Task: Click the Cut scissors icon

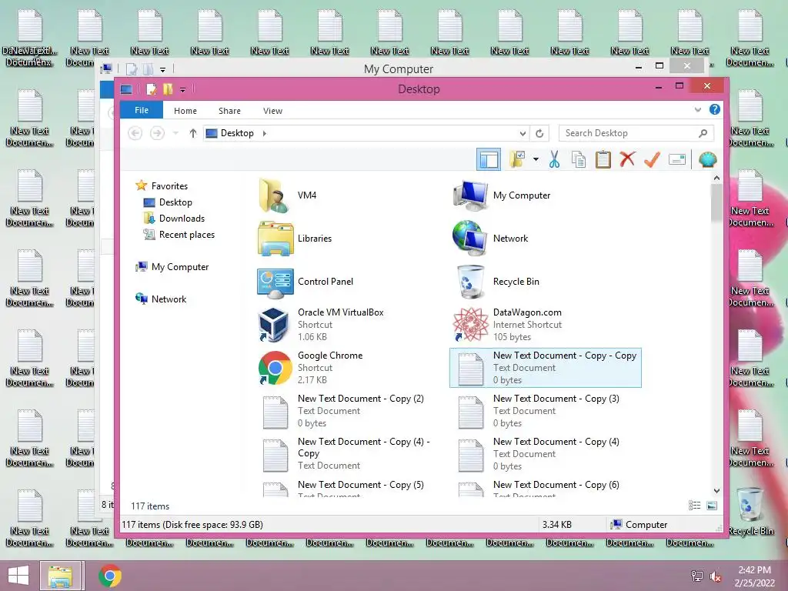Action: coord(554,160)
